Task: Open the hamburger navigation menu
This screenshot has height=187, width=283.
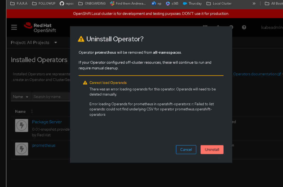Action: [x=14, y=27]
